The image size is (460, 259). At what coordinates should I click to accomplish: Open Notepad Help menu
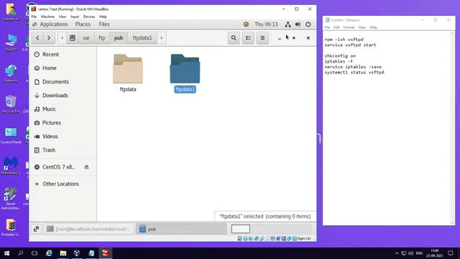pyautogui.click(x=373, y=27)
